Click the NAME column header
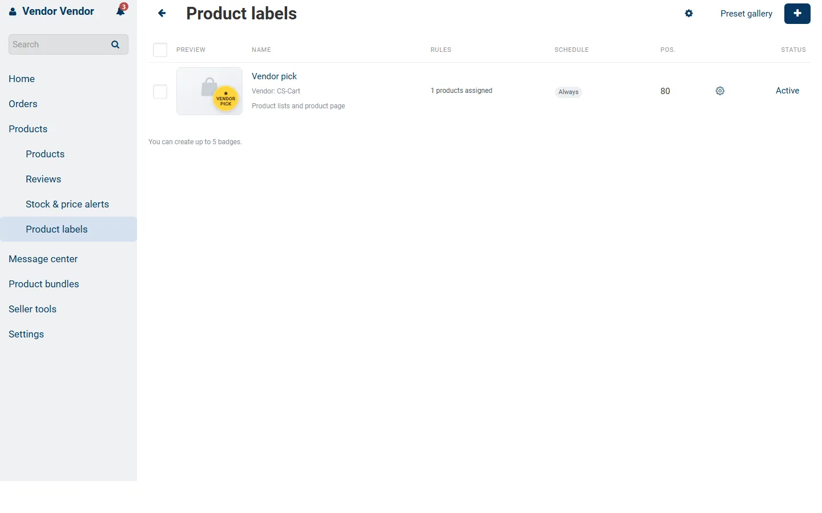822x513 pixels. (x=261, y=50)
